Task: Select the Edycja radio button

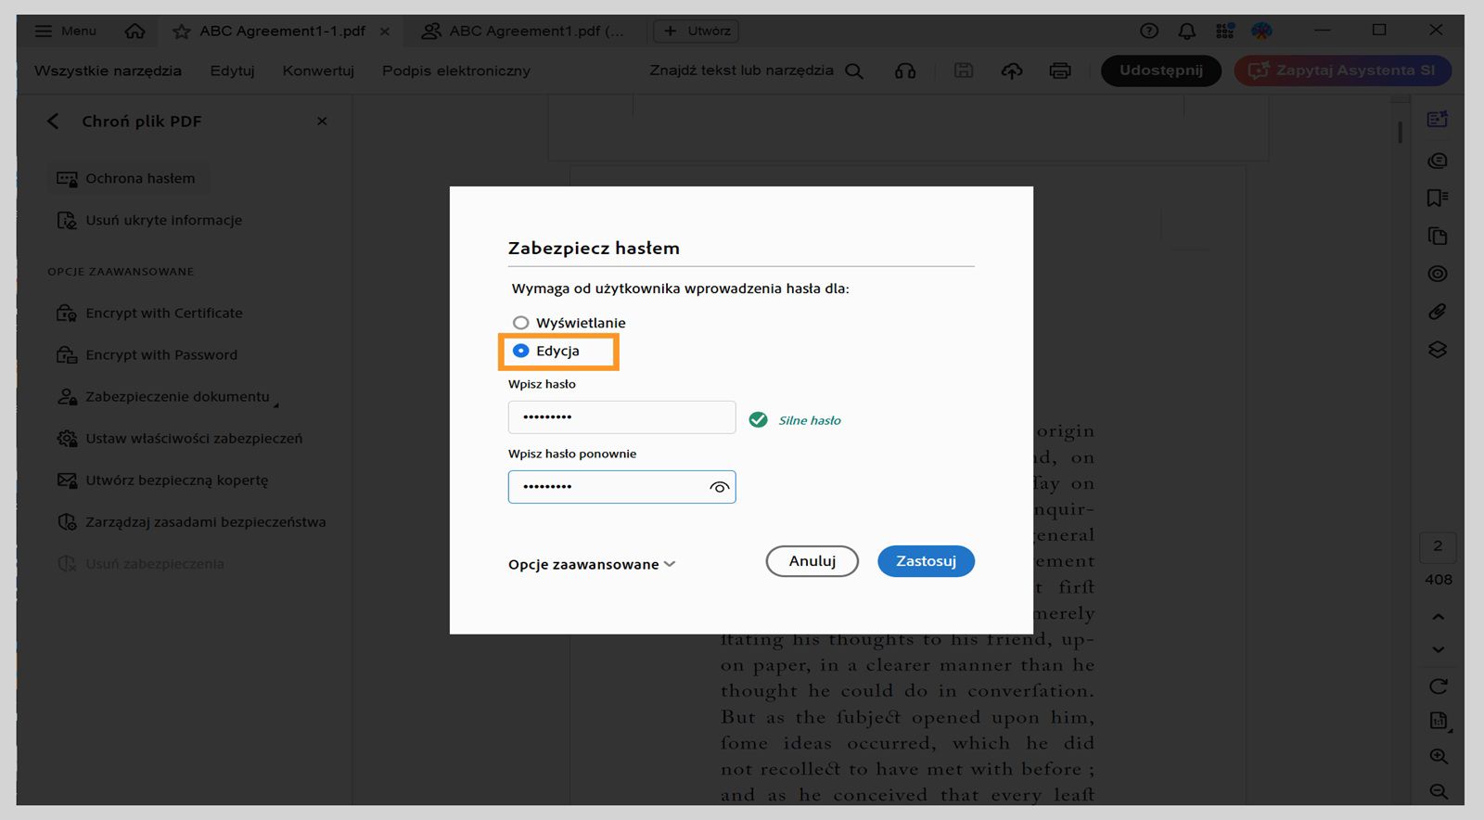Action: pos(521,351)
